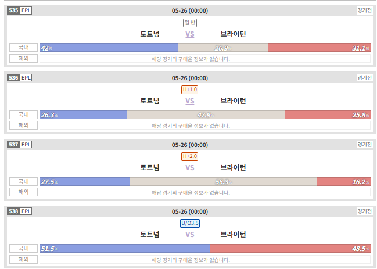Click the U/O3.5 over-under badge

(x=190, y=223)
